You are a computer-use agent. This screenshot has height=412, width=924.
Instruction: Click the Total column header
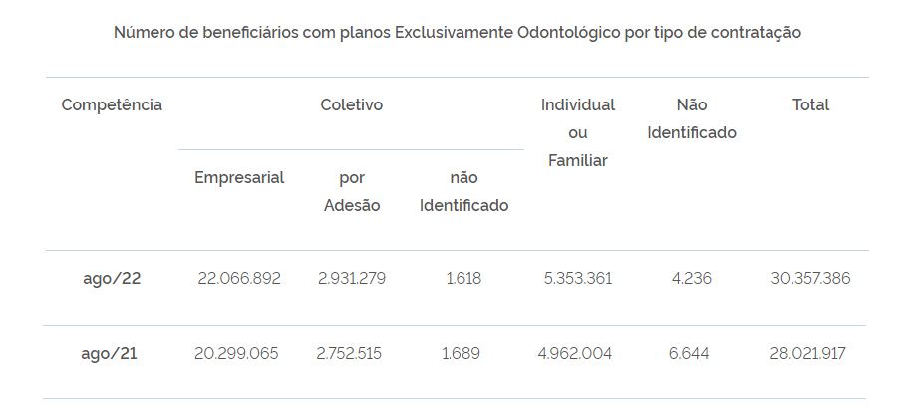pyautogui.click(x=810, y=104)
